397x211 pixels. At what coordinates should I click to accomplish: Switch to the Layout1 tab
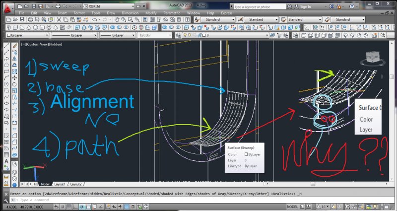point(60,184)
